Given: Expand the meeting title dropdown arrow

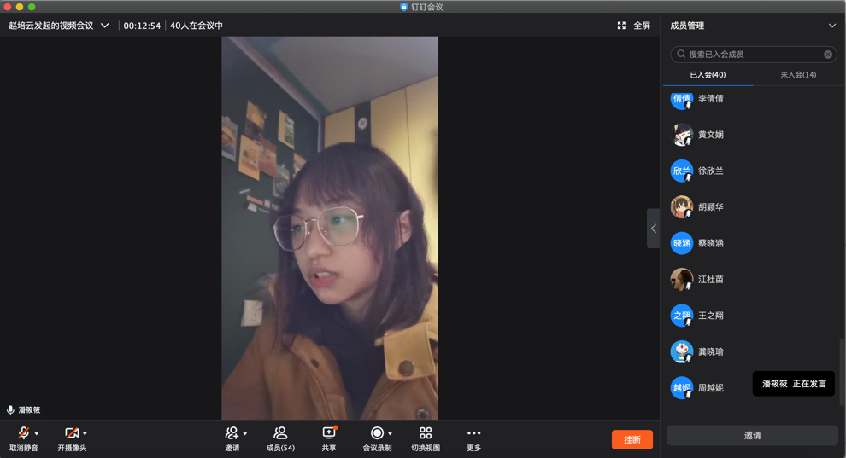Looking at the screenshot, I should [x=105, y=26].
